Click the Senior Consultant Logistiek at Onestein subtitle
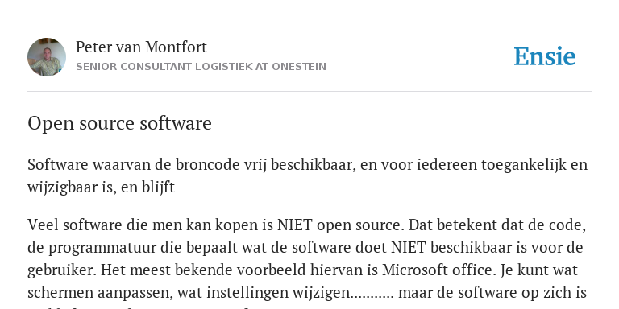Viewport: 619px width, 309px height. (x=201, y=67)
